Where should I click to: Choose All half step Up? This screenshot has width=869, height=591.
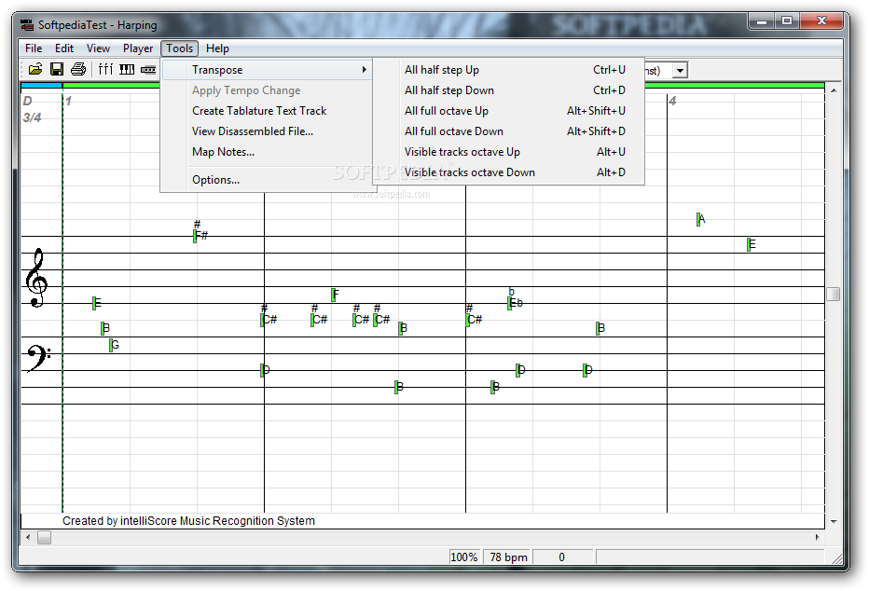(x=509, y=70)
